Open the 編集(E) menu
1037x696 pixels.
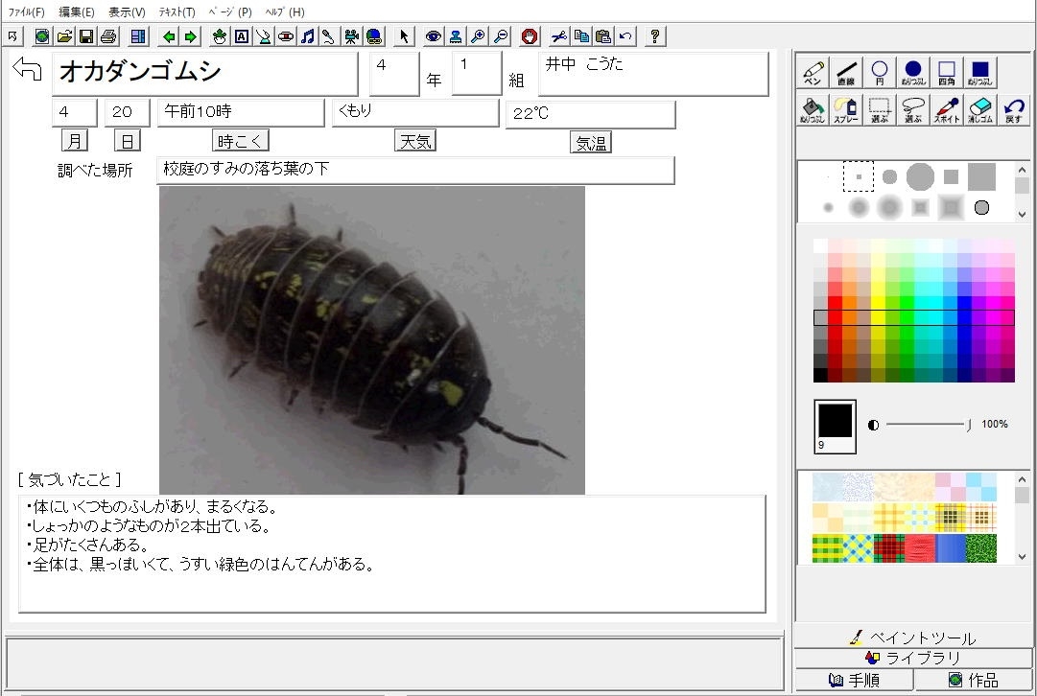coord(77,12)
